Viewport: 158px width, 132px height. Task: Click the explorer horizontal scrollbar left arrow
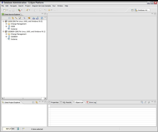[3, 98]
